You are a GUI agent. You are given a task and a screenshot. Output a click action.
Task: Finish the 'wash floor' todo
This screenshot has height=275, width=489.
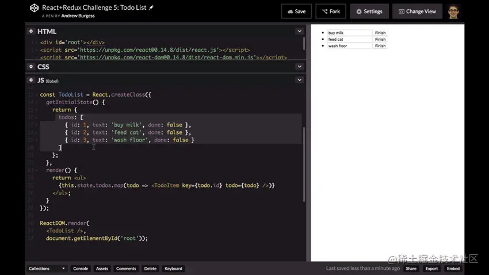pyautogui.click(x=380, y=46)
